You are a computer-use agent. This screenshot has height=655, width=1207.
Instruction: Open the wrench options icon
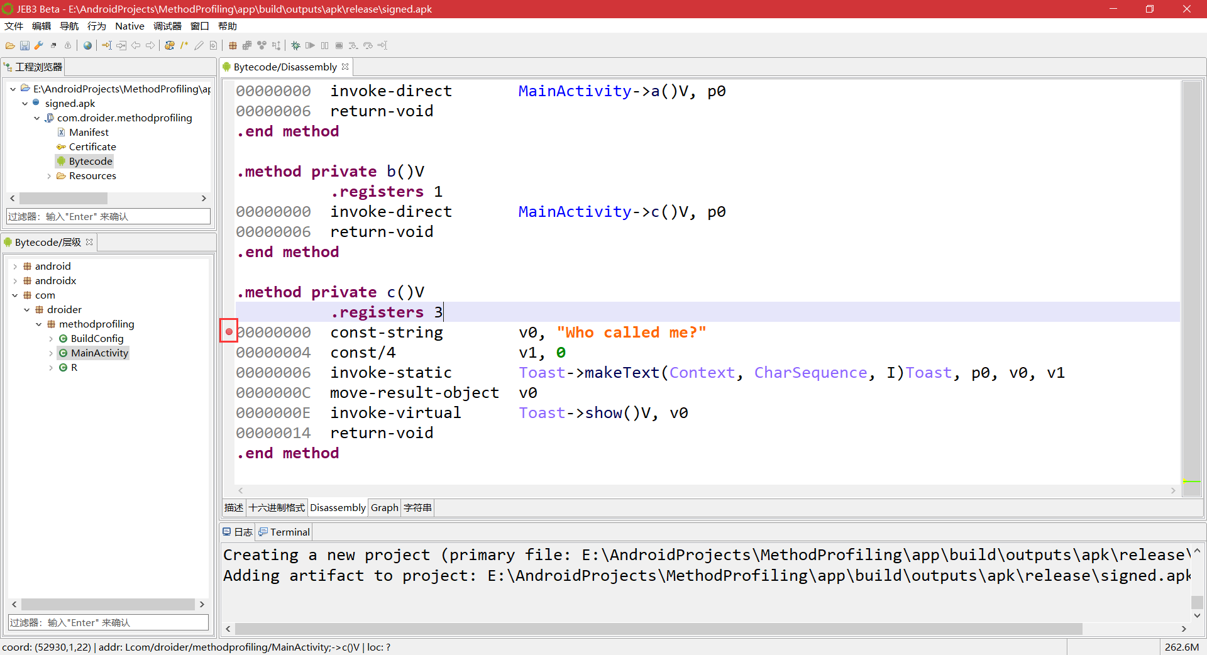coord(39,45)
